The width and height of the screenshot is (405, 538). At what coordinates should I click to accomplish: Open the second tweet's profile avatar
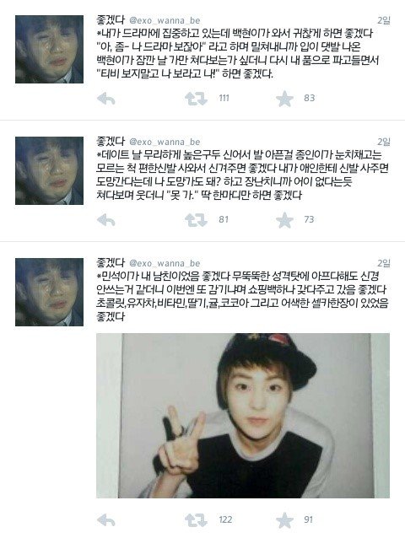[50, 170]
